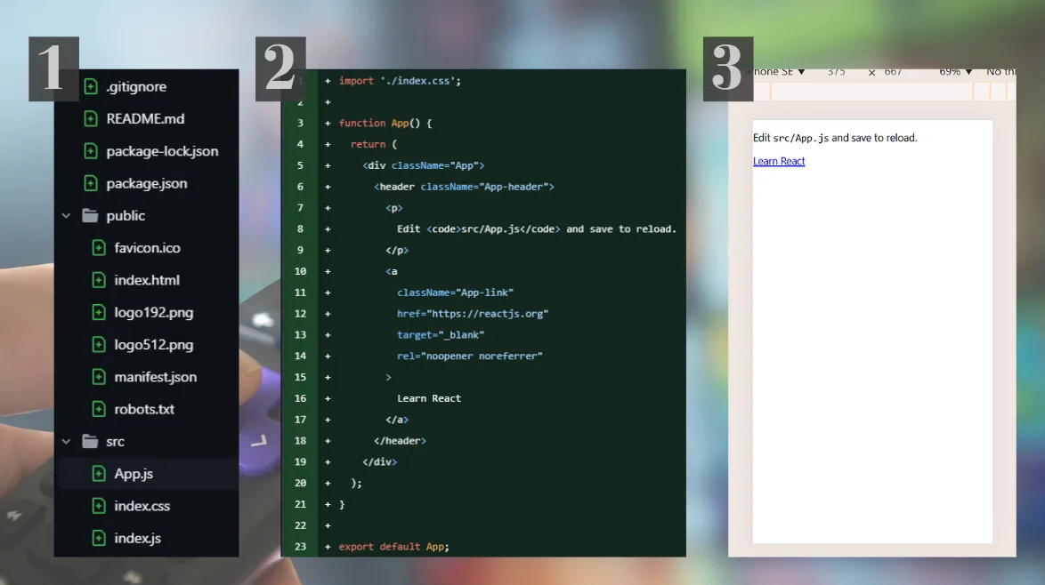
Task: Click the added-file icon next to robots.txt
Action: click(98, 409)
